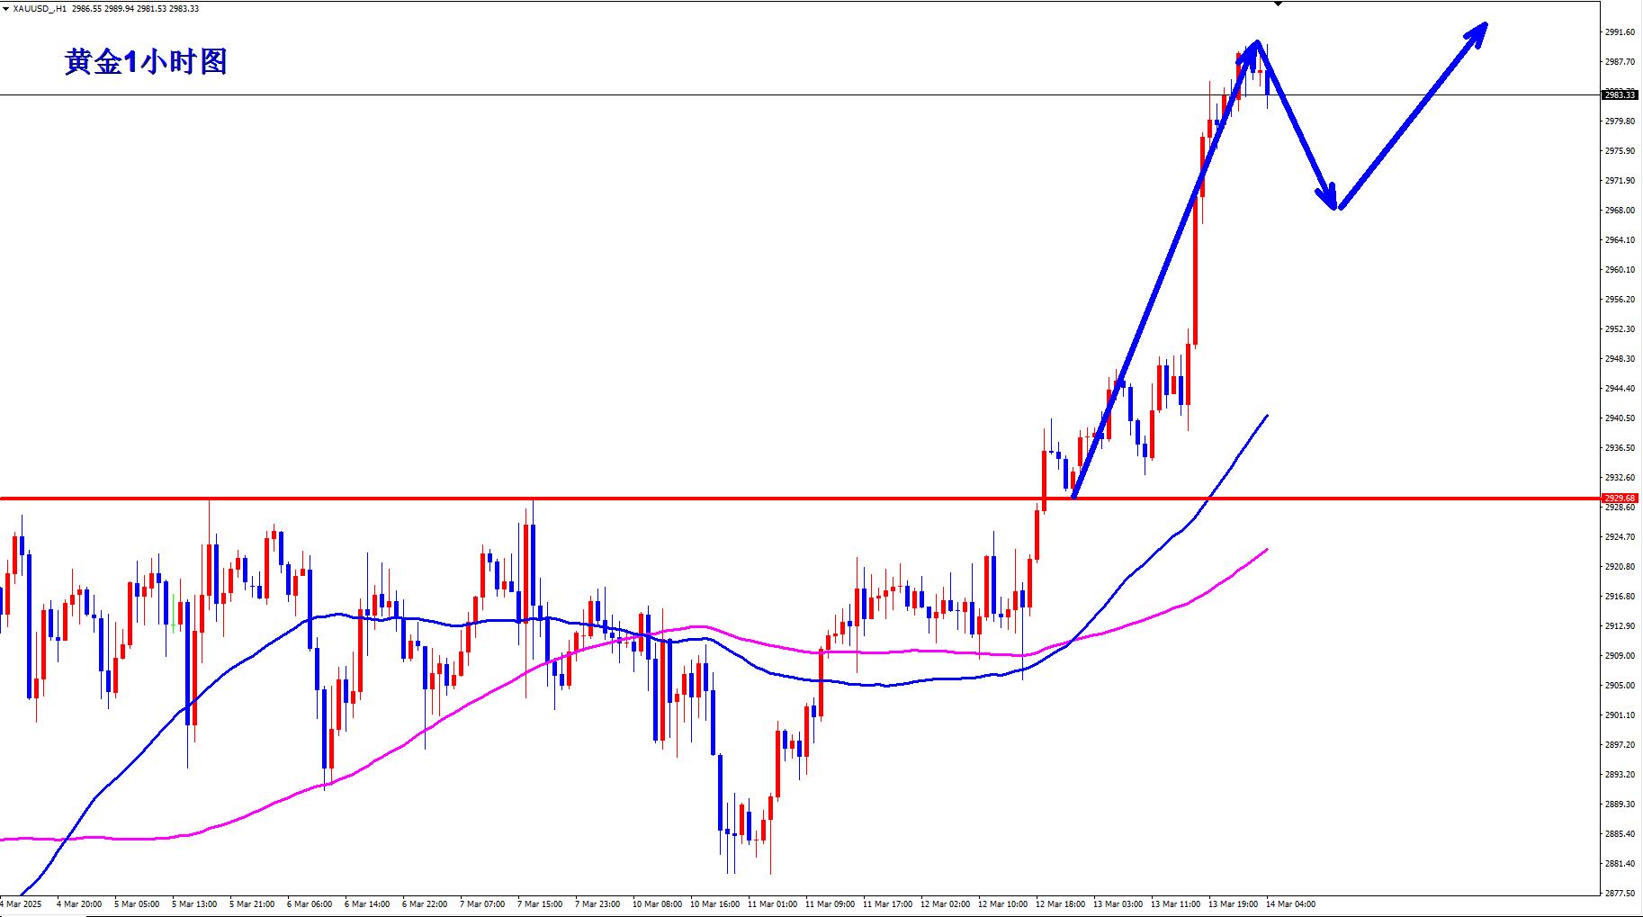Click the red 2929.68 price tag
The height and width of the screenshot is (917, 1643).
pos(1620,498)
